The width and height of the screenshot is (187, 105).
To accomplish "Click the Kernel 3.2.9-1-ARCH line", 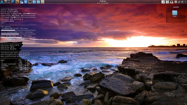I will (9, 12).
